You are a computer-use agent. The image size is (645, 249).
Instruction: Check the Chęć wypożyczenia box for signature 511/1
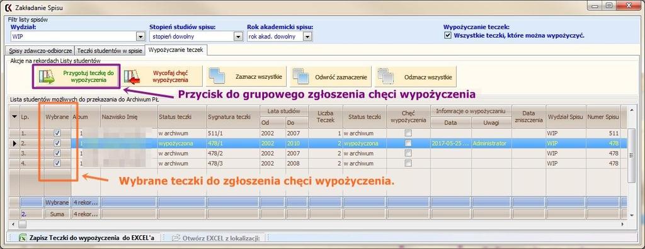click(x=408, y=133)
